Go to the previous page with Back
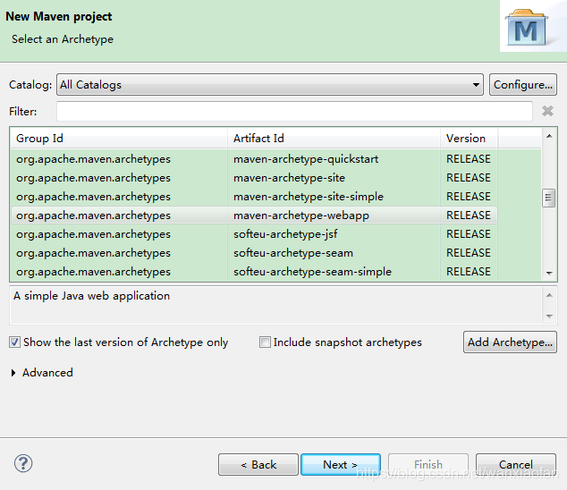Screen dimensions: 567x490 (258, 465)
